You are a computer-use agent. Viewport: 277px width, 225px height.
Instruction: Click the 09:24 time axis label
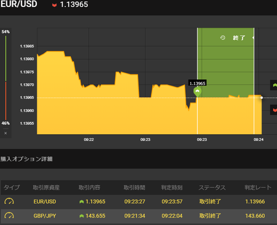(x=259, y=139)
